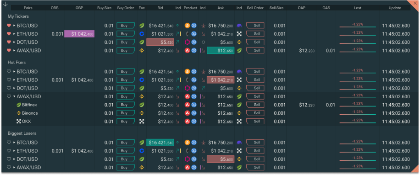Click OKX icon in Exc column of OKX sub-row
The height and width of the screenshot is (175, 420).
[142, 122]
